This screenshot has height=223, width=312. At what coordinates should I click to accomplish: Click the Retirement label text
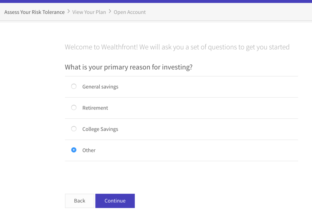pos(95,108)
